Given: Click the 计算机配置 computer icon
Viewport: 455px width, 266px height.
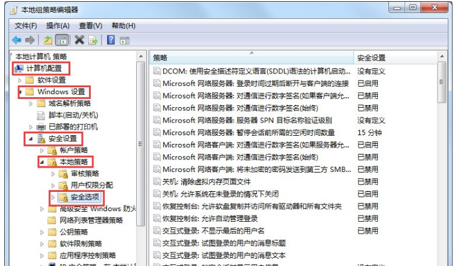Looking at the screenshot, I should click(19, 69).
